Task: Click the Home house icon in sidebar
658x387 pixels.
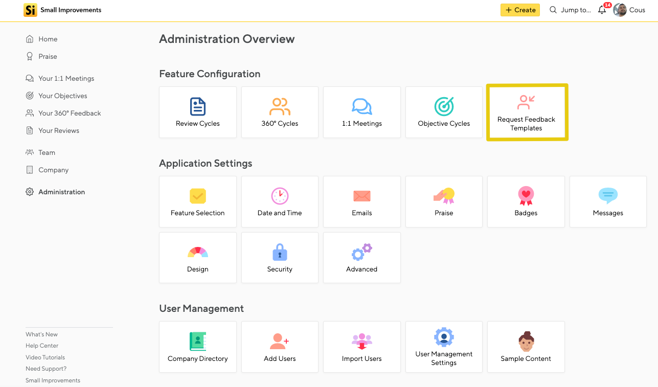Action: 30,39
